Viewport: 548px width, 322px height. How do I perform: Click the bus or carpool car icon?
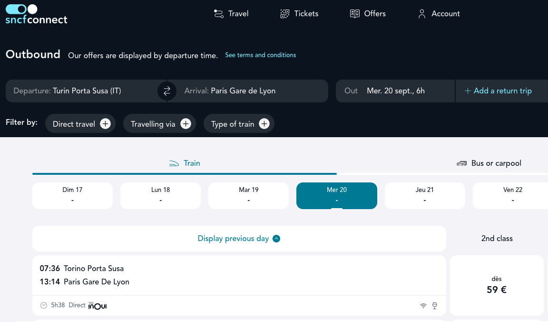461,163
